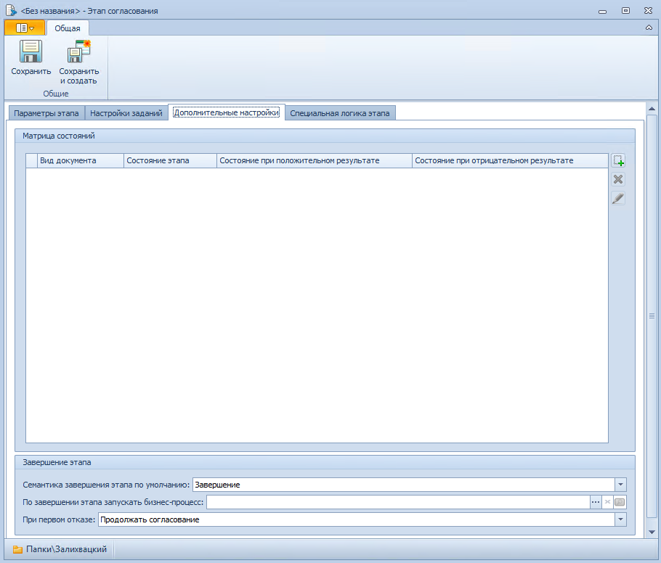661x563 pixels.
Task: Switch to the Параметры этапа tab
Action: point(46,113)
